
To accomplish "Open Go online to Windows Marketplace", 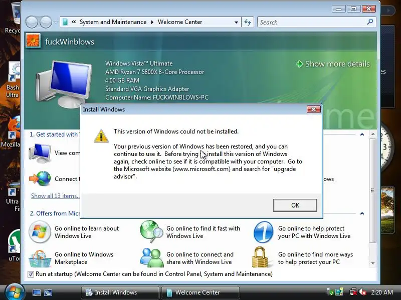I will tap(84, 258).
